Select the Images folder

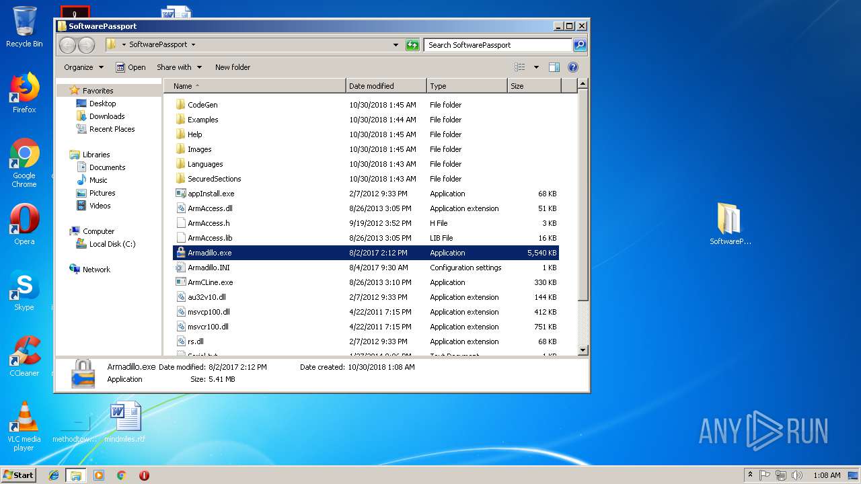pos(199,149)
